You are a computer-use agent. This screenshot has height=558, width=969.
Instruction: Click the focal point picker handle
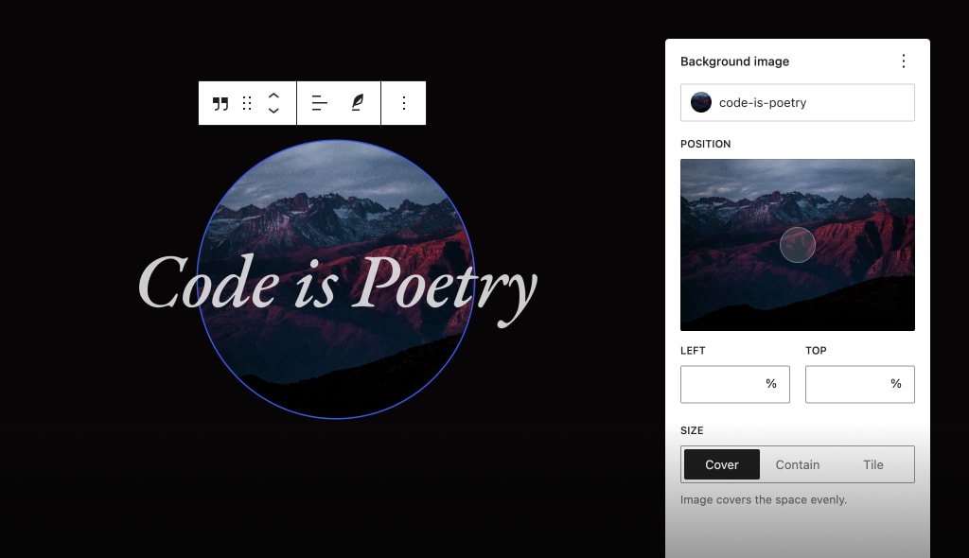(x=798, y=245)
